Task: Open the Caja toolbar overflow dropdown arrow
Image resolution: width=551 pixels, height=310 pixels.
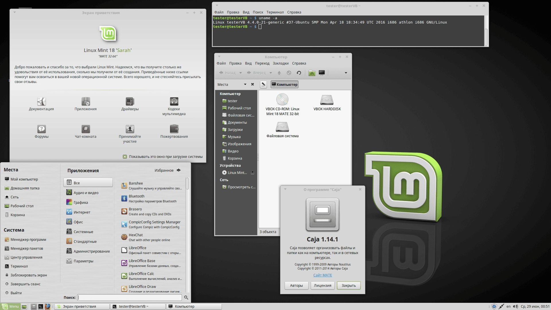Action: coord(346,73)
